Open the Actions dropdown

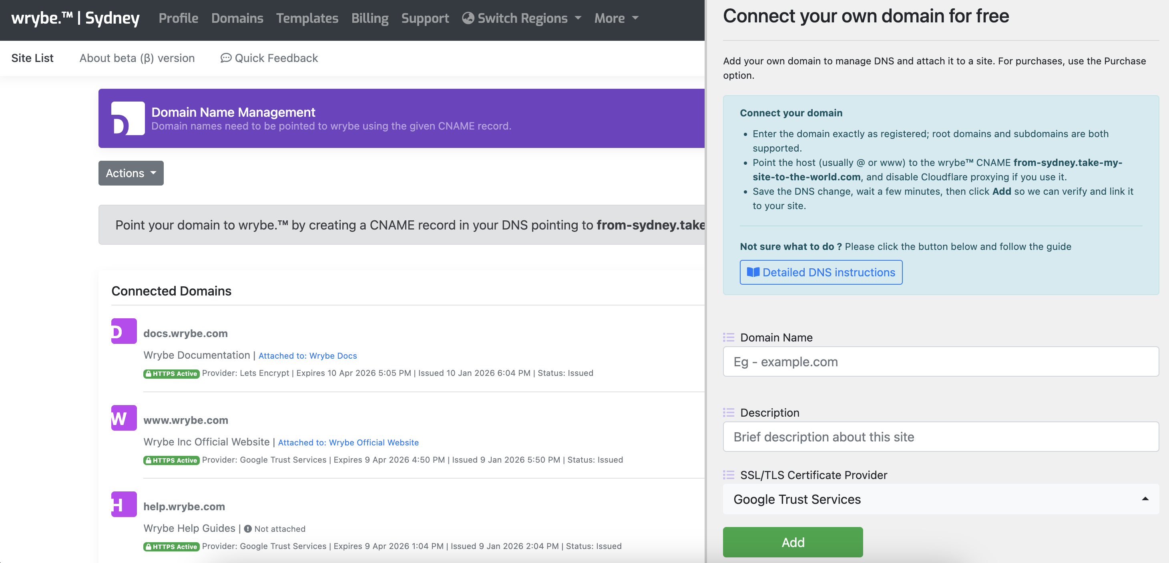[131, 173]
